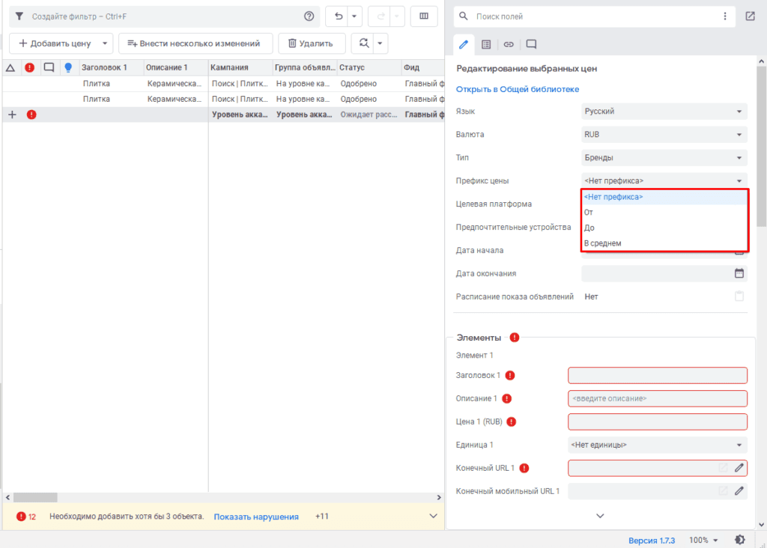Click the Показать нарушения link

(256, 517)
